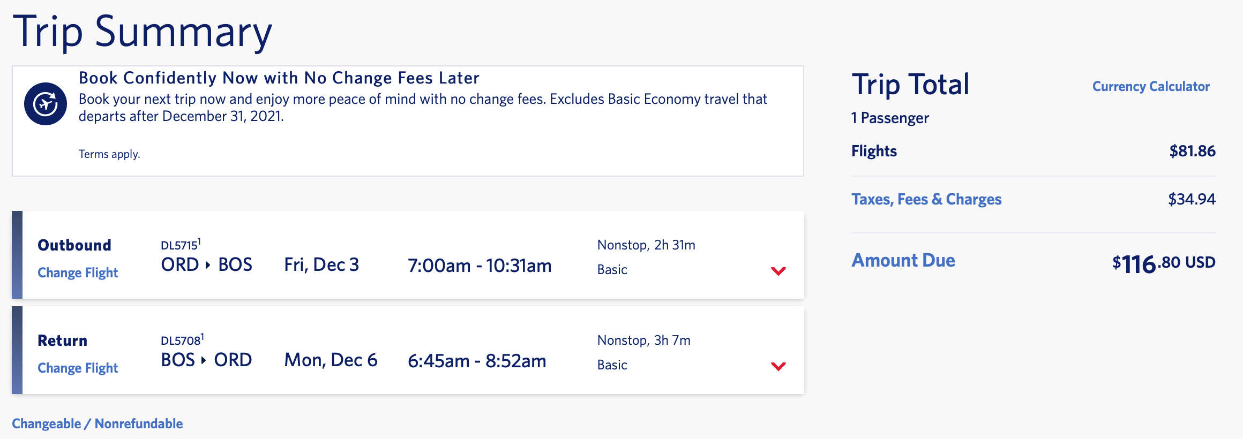Click Change Flight under Outbound

[78, 273]
